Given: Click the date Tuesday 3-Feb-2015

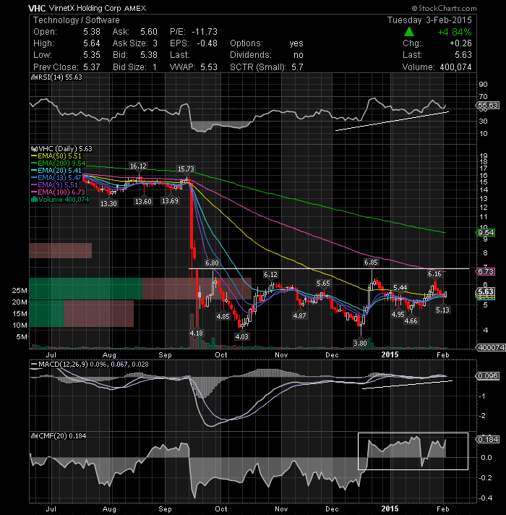Looking at the screenshot, I should (429, 20).
